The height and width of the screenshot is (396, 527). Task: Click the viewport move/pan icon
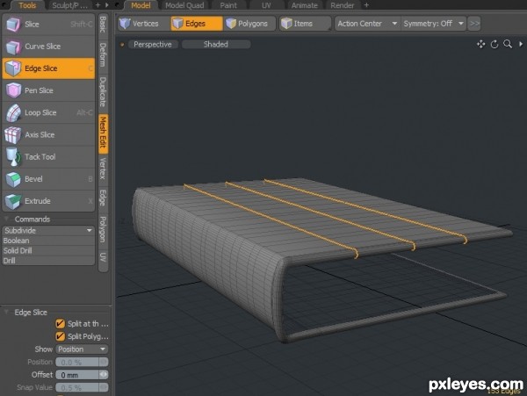[481, 44]
